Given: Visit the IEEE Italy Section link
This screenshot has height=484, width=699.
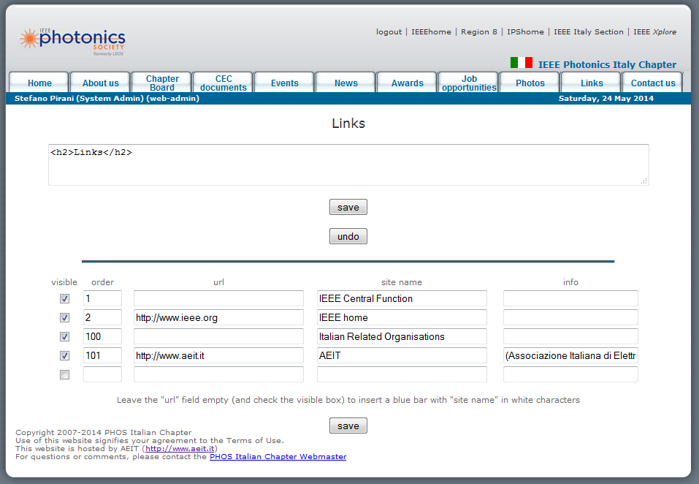Looking at the screenshot, I should coord(589,31).
